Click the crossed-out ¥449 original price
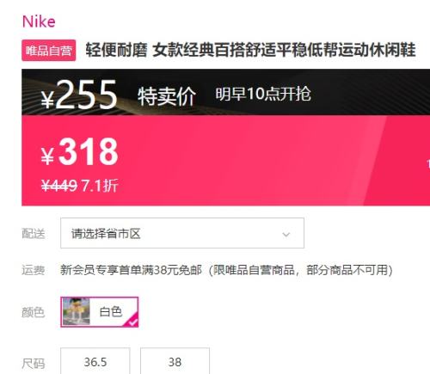 59,186
